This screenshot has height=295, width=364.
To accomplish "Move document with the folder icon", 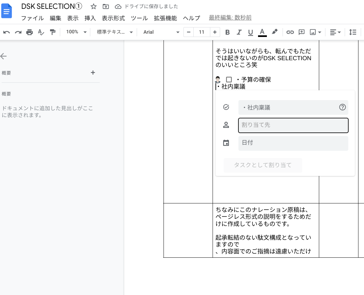I will 106,7.
